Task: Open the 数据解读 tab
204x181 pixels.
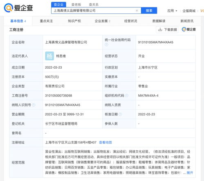Action: (x=159, y=21)
